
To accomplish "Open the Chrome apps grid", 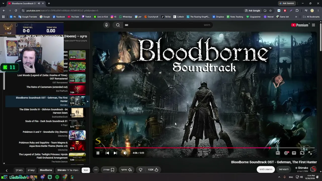I will coord(3,17).
